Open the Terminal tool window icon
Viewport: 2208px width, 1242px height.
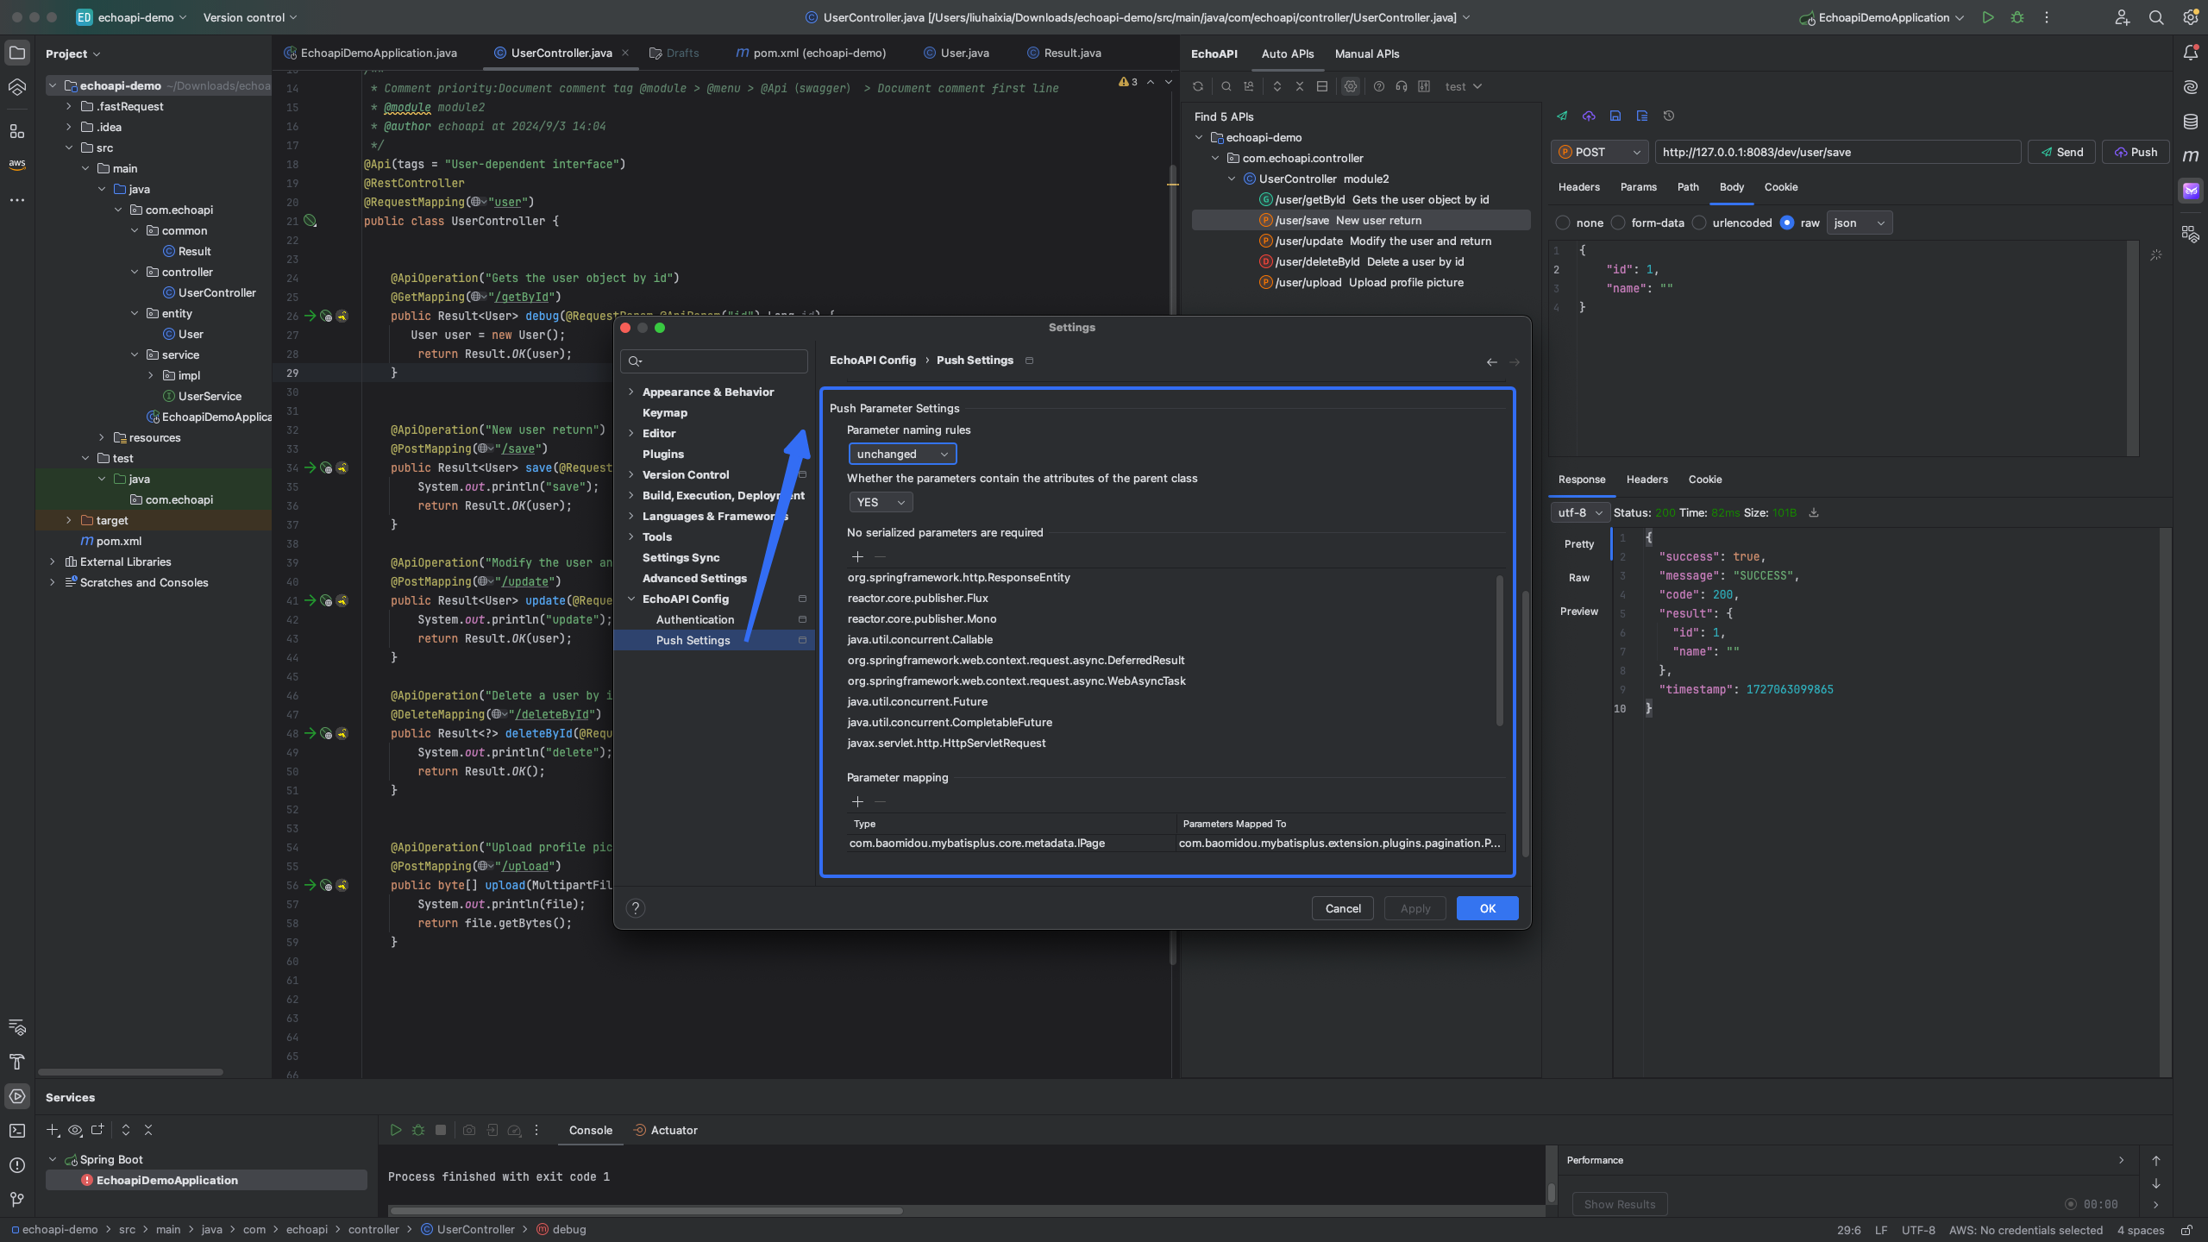click(x=17, y=1130)
